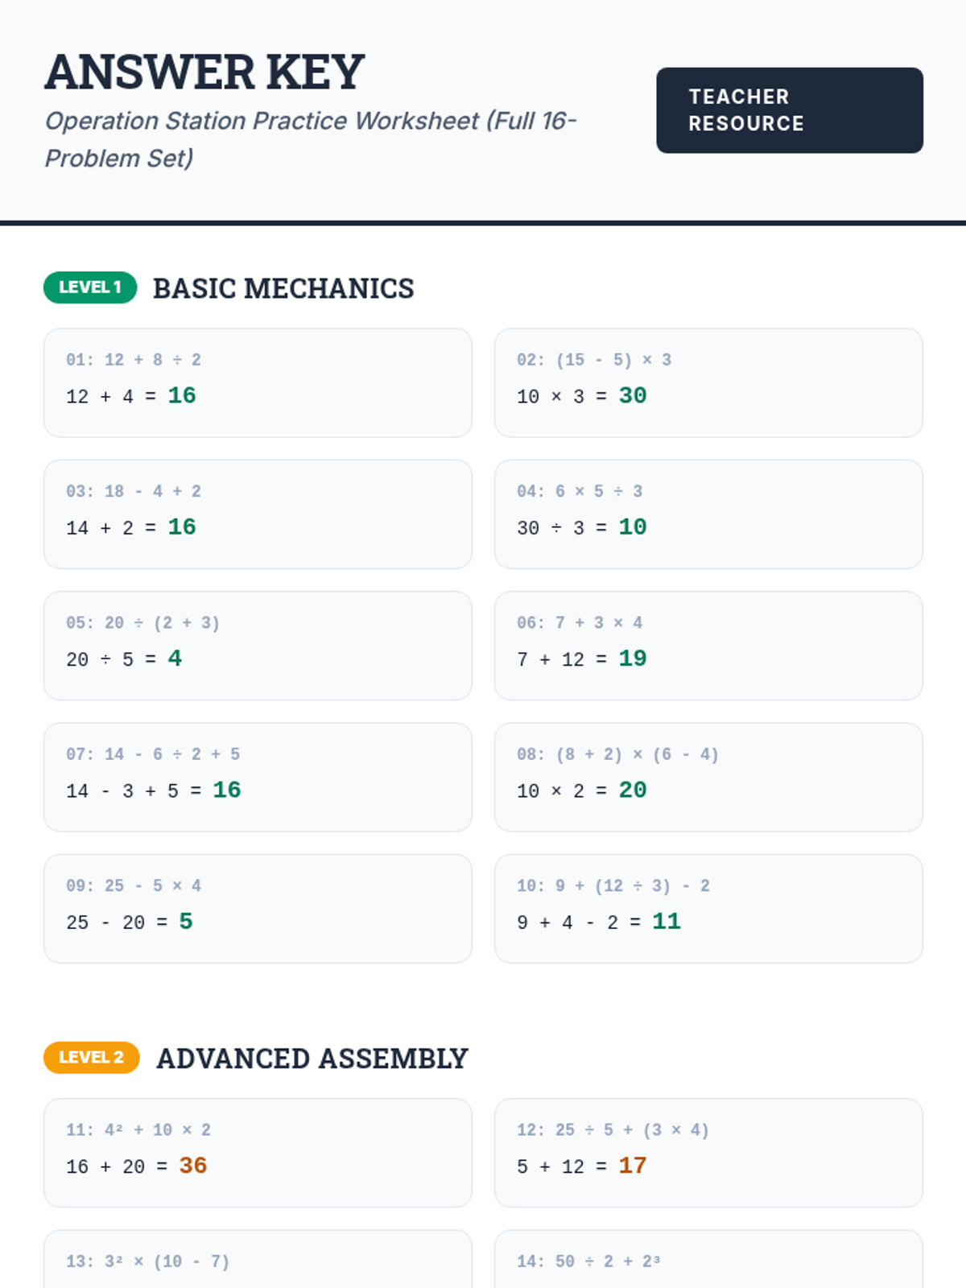Image resolution: width=966 pixels, height=1288 pixels.
Task: Select problem 03 card 18 - 4 + 2
Action: tap(258, 514)
